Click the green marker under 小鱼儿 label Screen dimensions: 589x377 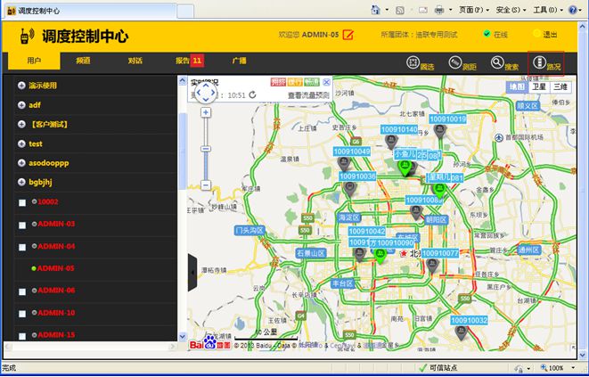point(405,168)
